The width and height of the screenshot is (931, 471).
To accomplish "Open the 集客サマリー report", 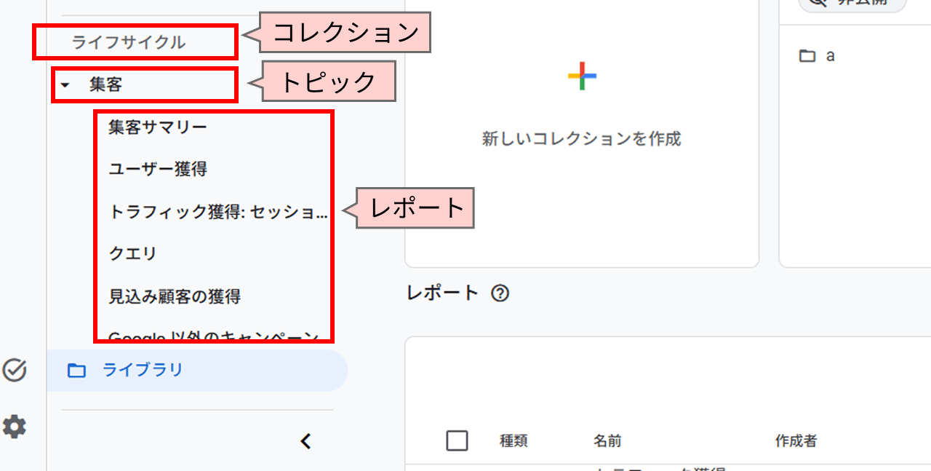I will click(x=158, y=127).
